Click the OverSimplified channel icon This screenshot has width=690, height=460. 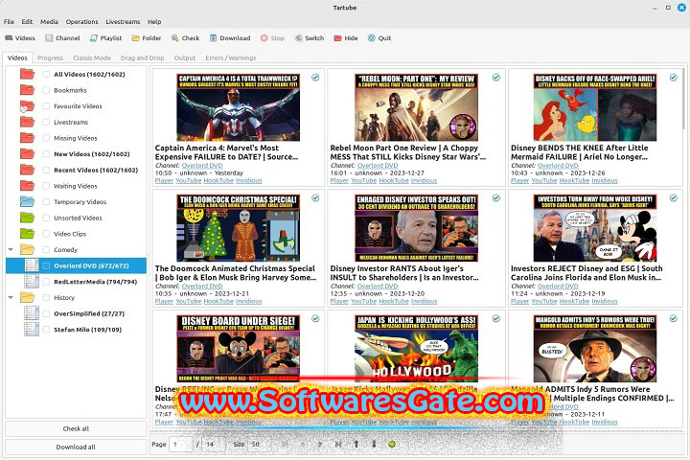click(32, 313)
